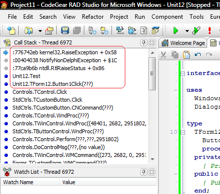Image resolution: width=220 pixels, height=194 pixels.
Task: Click the Undo arrow in editor toolbar
Action: point(198,54)
